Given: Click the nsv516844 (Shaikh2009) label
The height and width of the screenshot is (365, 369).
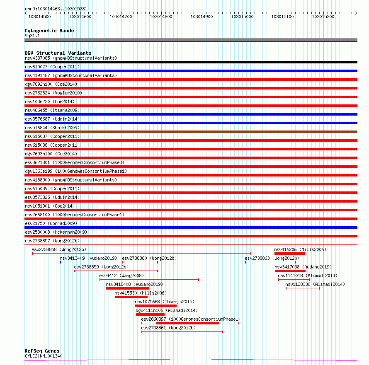Looking at the screenshot, I should coord(52,128).
